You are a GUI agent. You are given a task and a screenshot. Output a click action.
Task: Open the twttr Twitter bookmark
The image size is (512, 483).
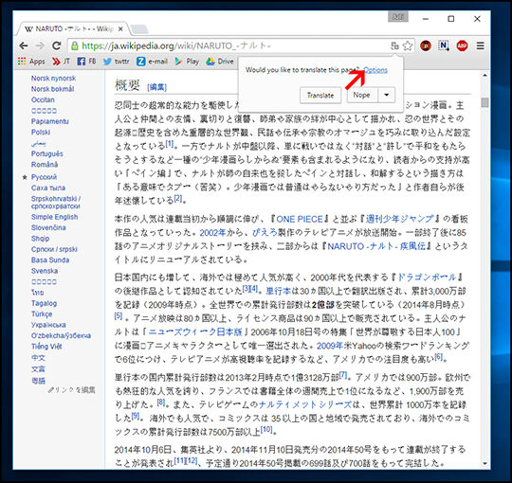pyautogui.click(x=117, y=62)
